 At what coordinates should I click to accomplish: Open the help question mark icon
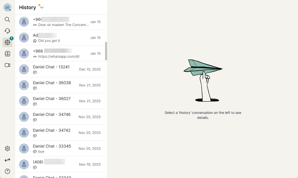[7, 171]
